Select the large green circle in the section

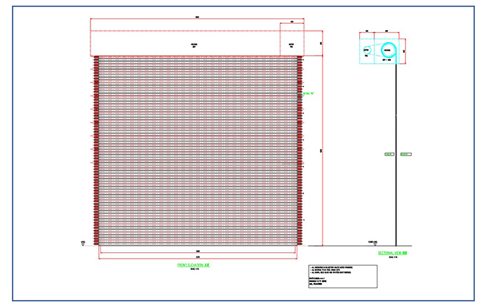(x=387, y=51)
